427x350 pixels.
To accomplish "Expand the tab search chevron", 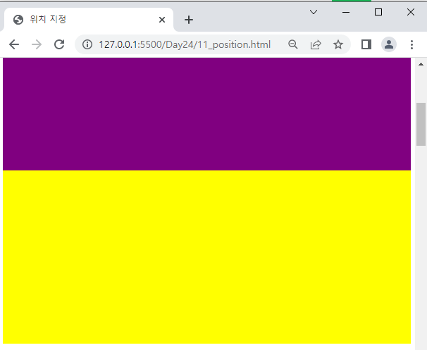I will [x=314, y=12].
